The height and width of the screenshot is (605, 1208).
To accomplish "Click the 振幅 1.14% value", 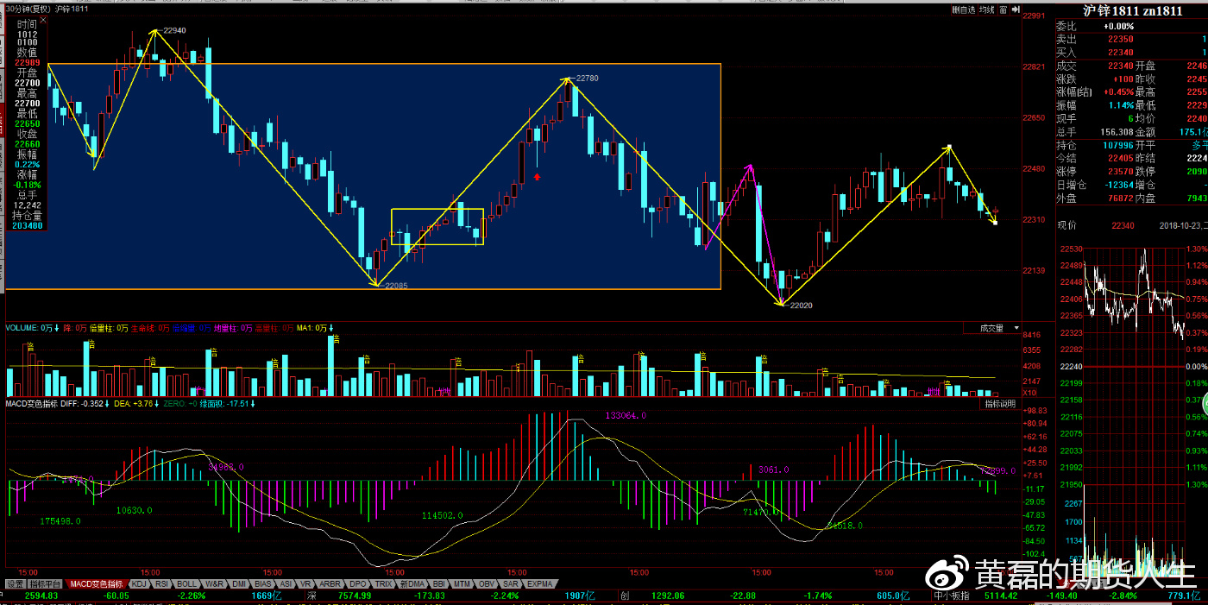I will [1122, 105].
